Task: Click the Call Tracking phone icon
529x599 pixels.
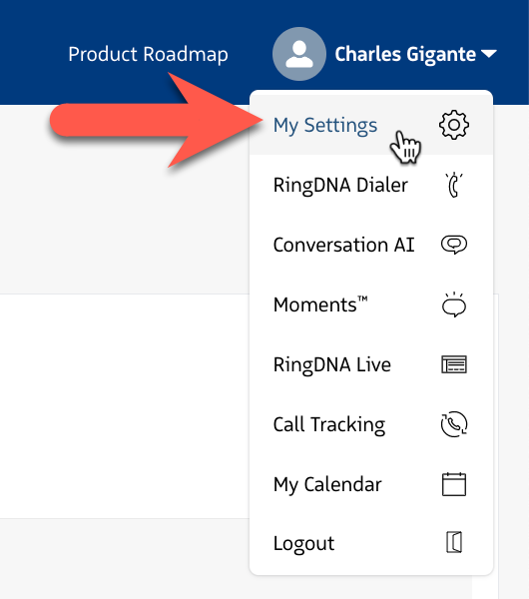Action: click(454, 424)
